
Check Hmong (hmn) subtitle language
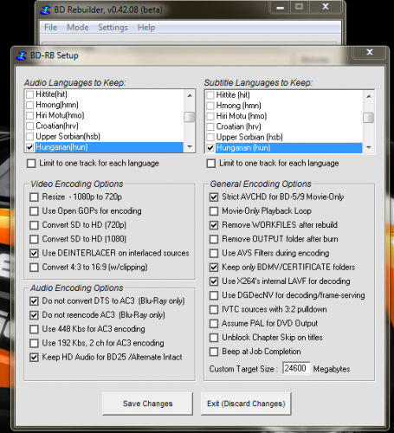(x=210, y=106)
